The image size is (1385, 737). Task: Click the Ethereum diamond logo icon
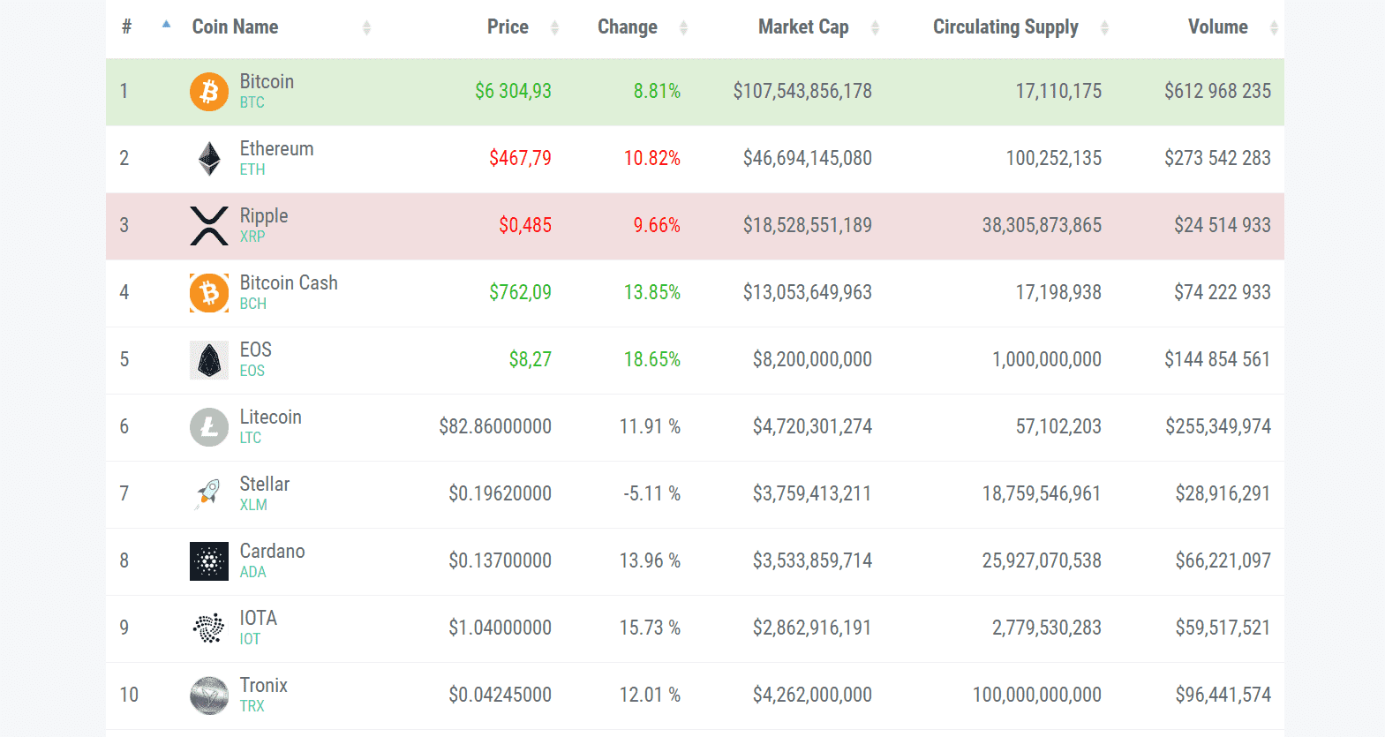(209, 159)
